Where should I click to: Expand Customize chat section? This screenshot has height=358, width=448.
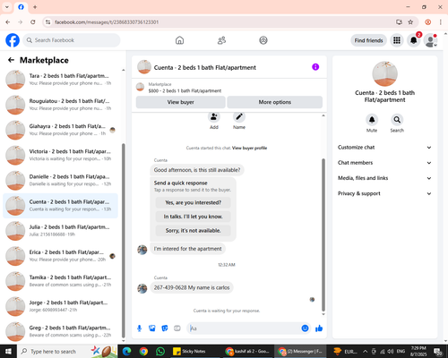(x=384, y=148)
